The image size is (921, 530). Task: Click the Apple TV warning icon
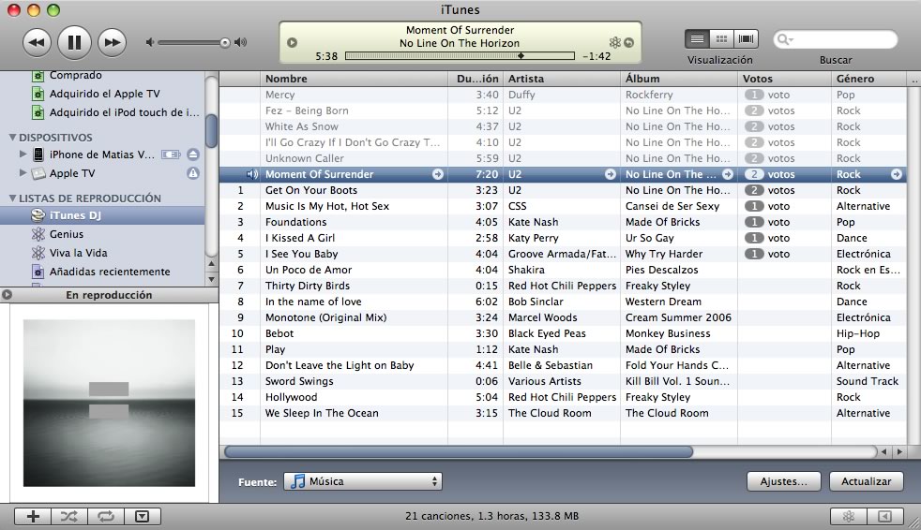(x=192, y=173)
